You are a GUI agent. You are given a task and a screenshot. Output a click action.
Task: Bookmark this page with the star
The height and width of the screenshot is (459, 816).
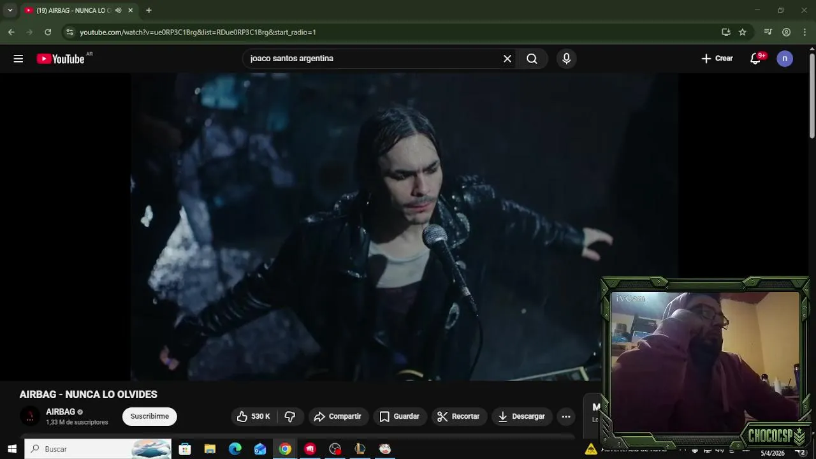[743, 32]
